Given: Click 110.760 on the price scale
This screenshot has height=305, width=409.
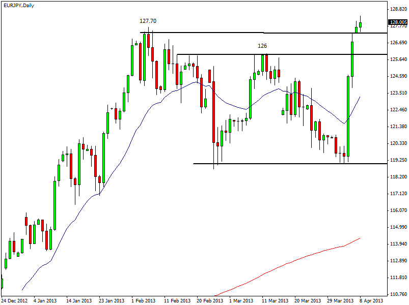Looking at the screenshot, I should (397, 294).
